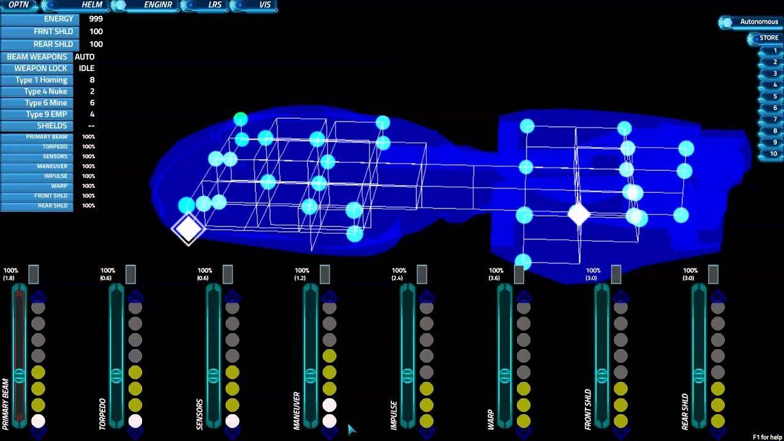This screenshot has width=784, height=441.
Task: Select engineering preset 5
Action: tap(771, 96)
